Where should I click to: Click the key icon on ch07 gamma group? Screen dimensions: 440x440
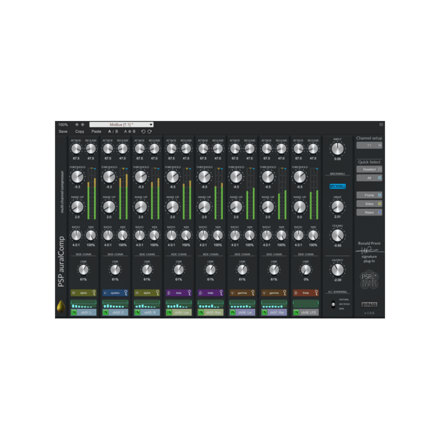click(x=285, y=293)
